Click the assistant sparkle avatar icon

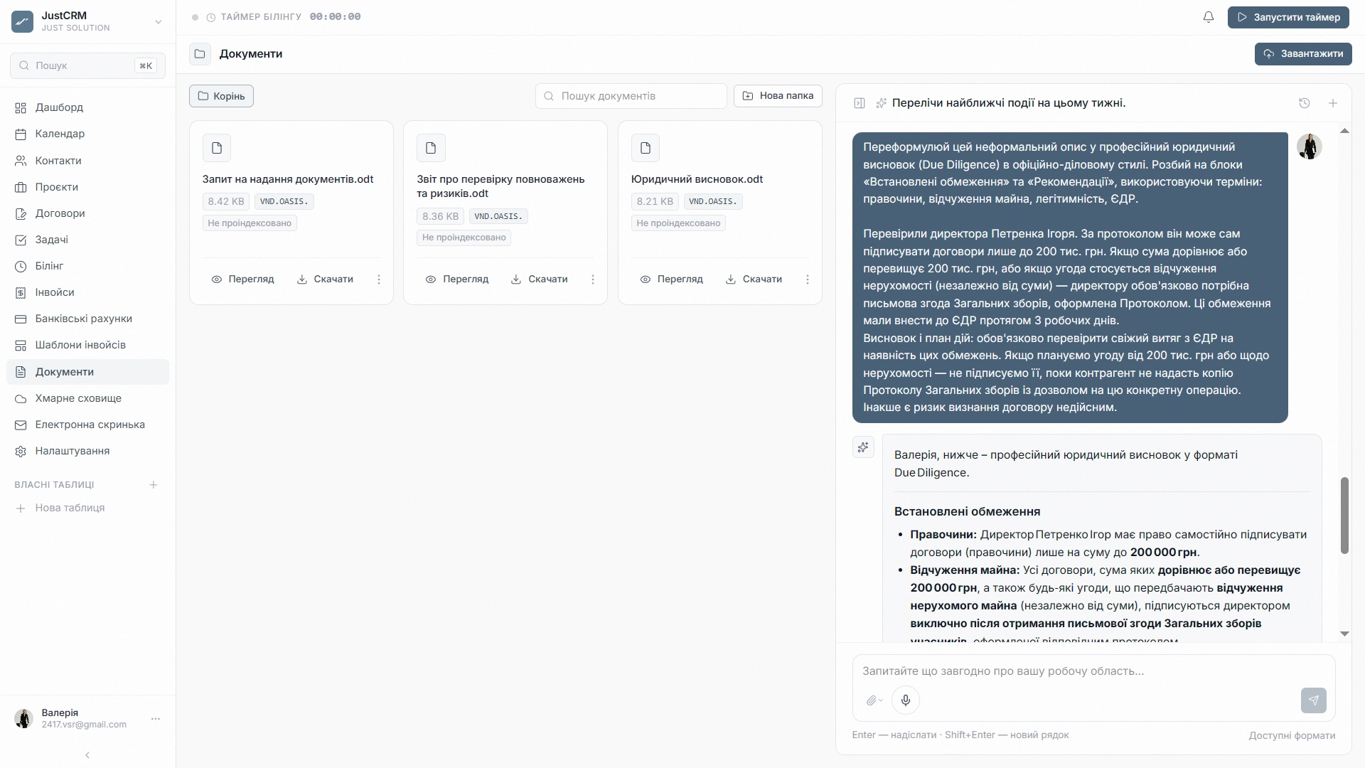(x=863, y=447)
